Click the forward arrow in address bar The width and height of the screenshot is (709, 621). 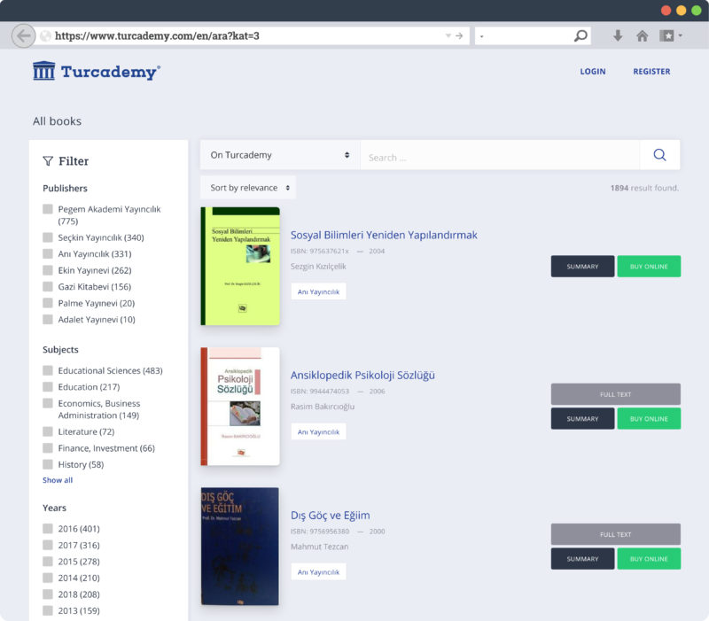point(459,36)
